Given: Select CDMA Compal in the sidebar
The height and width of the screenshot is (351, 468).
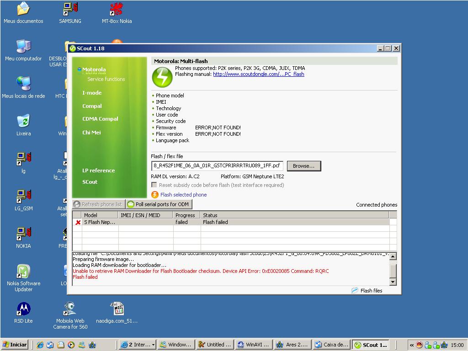Looking at the screenshot, I should [100, 119].
